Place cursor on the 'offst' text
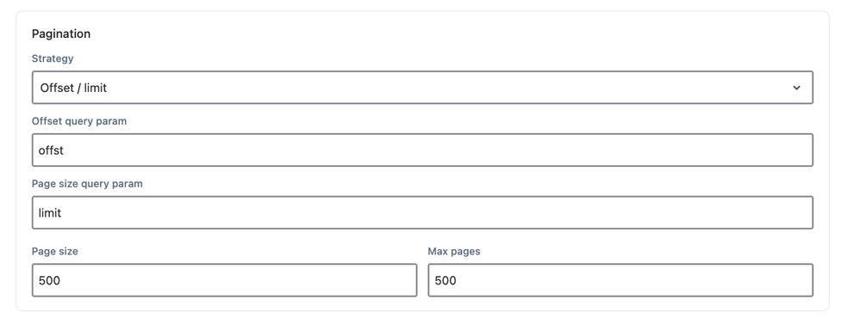860x318 pixels. [x=51, y=150]
